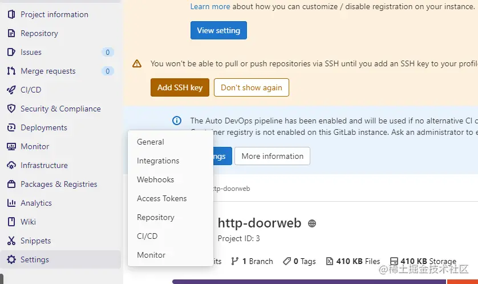Viewport: 478px width, 284px height.
Task: Click the CI/CD rocket icon in sidebar
Action: (11, 90)
